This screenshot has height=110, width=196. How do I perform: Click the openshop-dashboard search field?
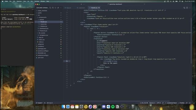pyautogui.click(x=115, y=4)
